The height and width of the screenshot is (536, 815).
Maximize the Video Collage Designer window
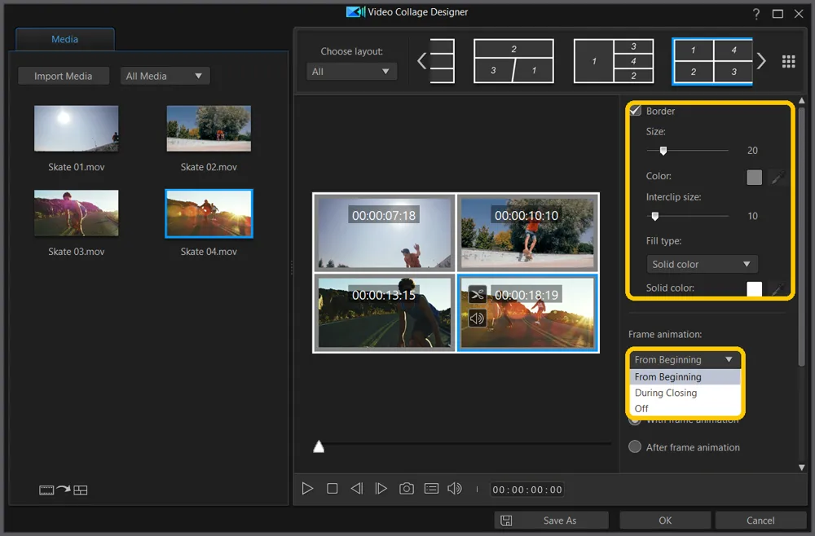coord(778,14)
